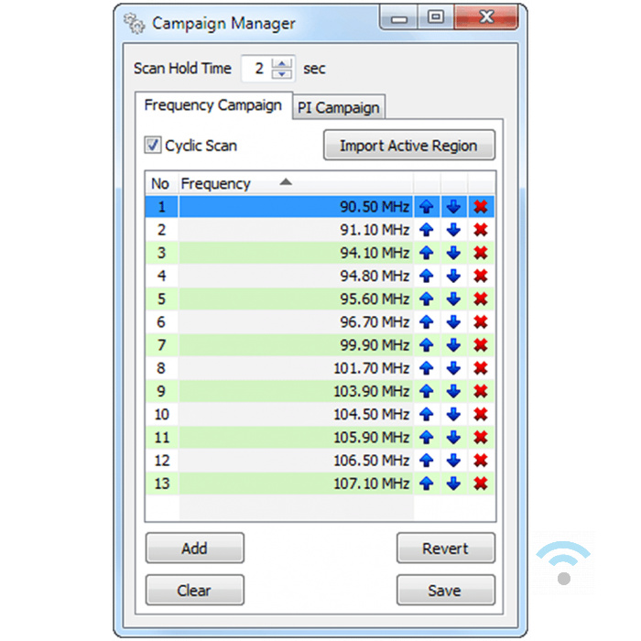Select the 103.90 MHz row
Image resolution: width=641 pixels, height=641 pixels.
pyautogui.click(x=293, y=391)
